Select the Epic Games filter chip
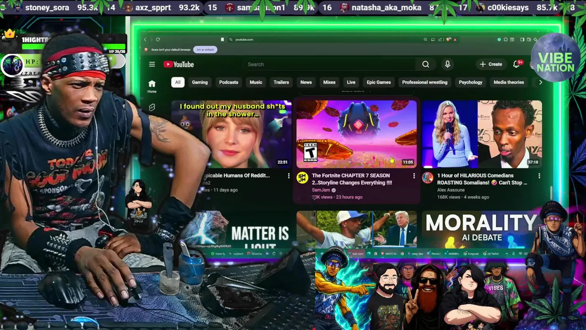The height and width of the screenshot is (330, 586). click(x=379, y=82)
